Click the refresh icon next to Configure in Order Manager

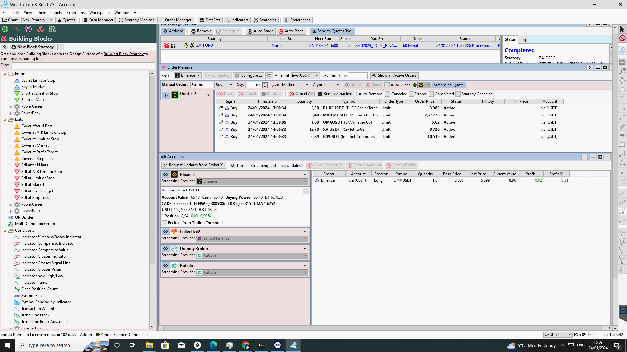point(269,75)
